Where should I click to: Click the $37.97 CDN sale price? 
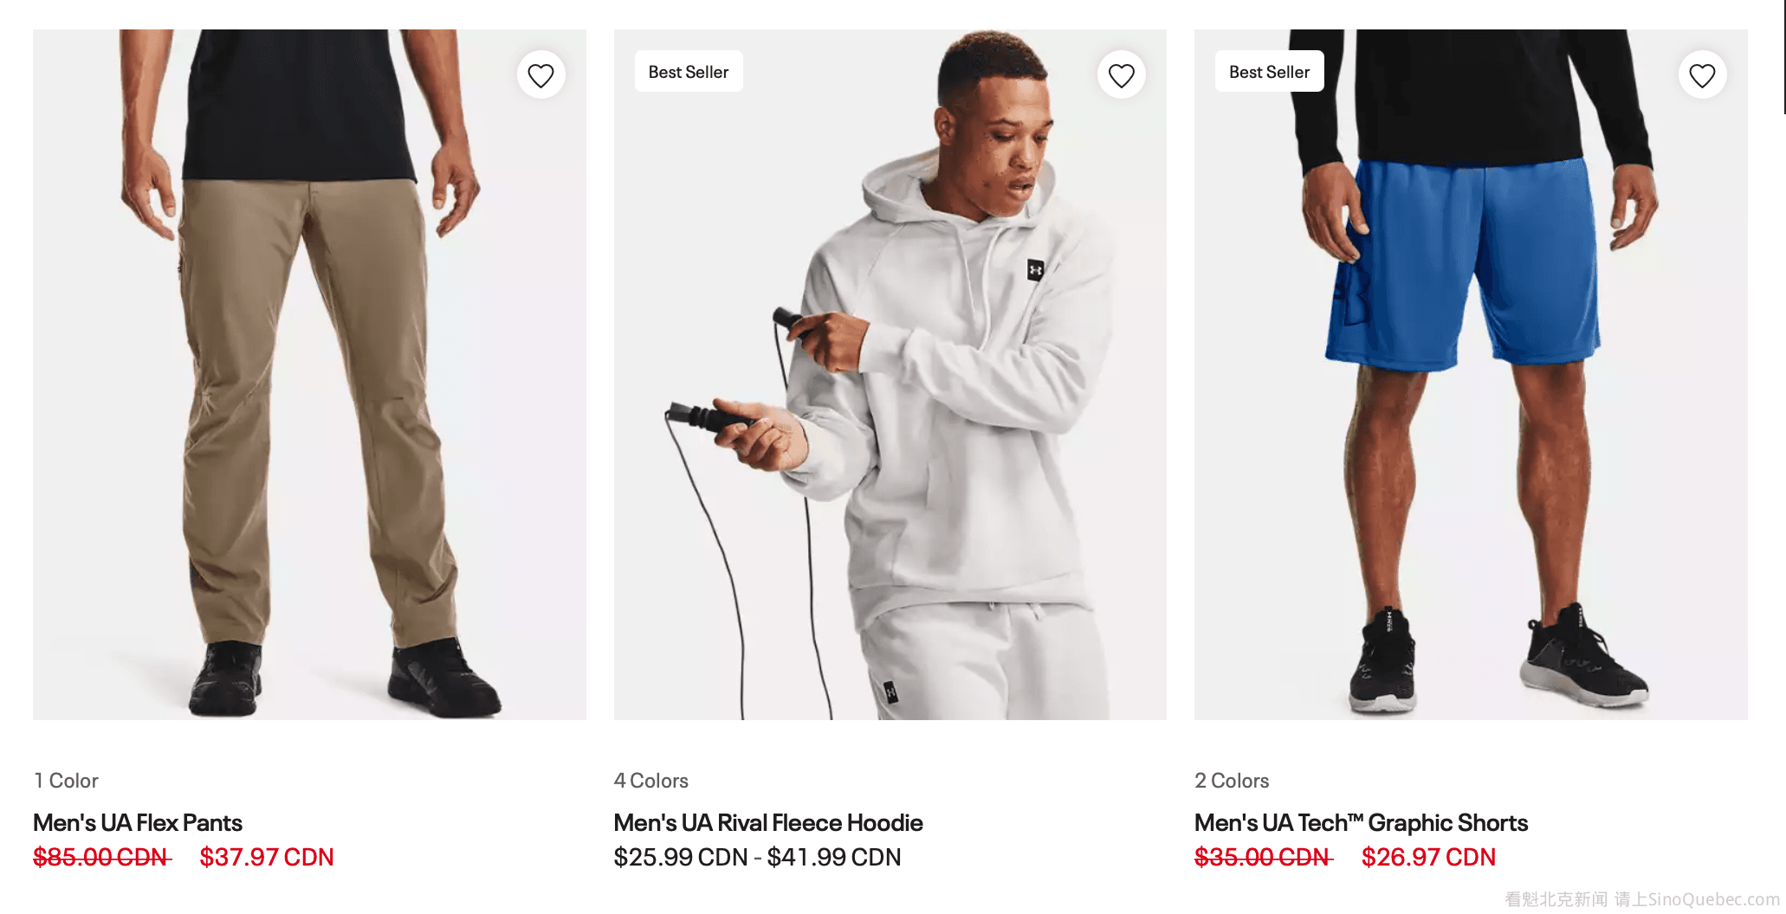pos(267,857)
